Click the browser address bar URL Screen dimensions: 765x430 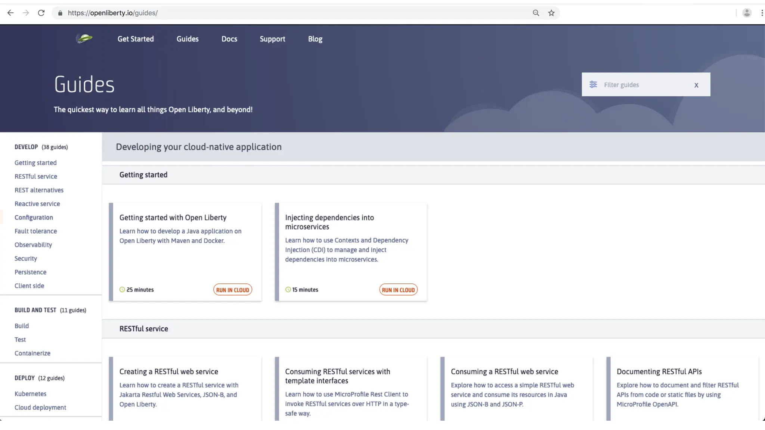point(113,13)
